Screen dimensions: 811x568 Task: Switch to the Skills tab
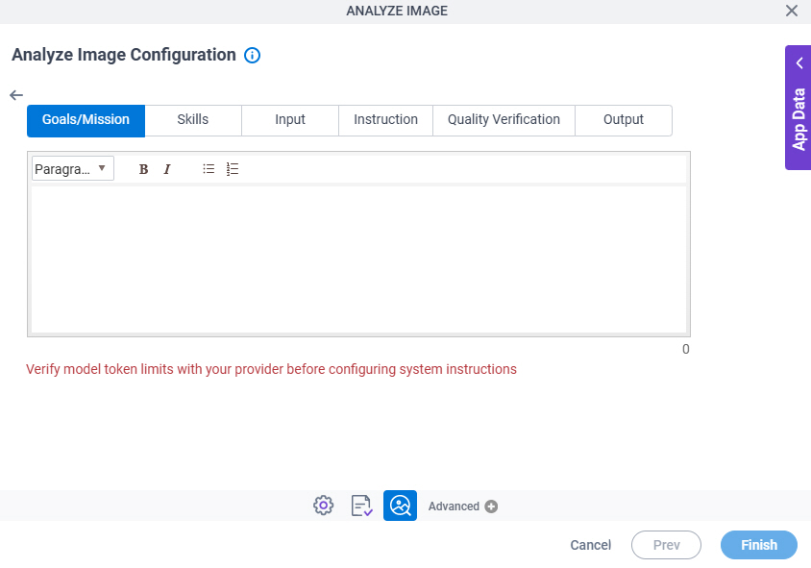click(193, 120)
